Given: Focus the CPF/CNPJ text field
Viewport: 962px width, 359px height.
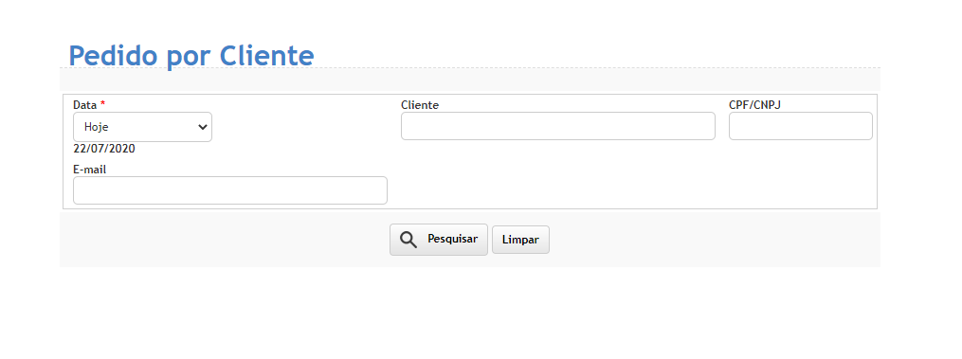Looking at the screenshot, I should 800,126.
